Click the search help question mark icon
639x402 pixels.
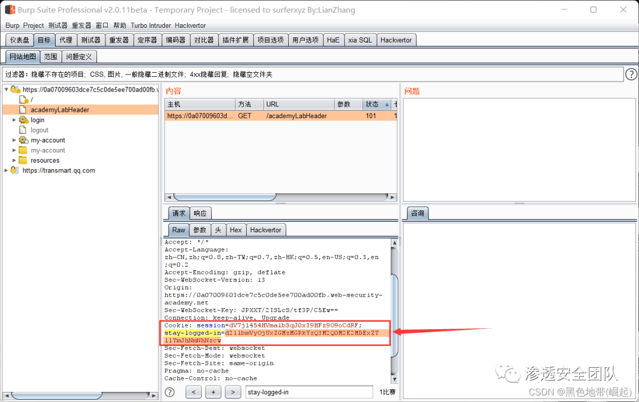tap(170, 392)
